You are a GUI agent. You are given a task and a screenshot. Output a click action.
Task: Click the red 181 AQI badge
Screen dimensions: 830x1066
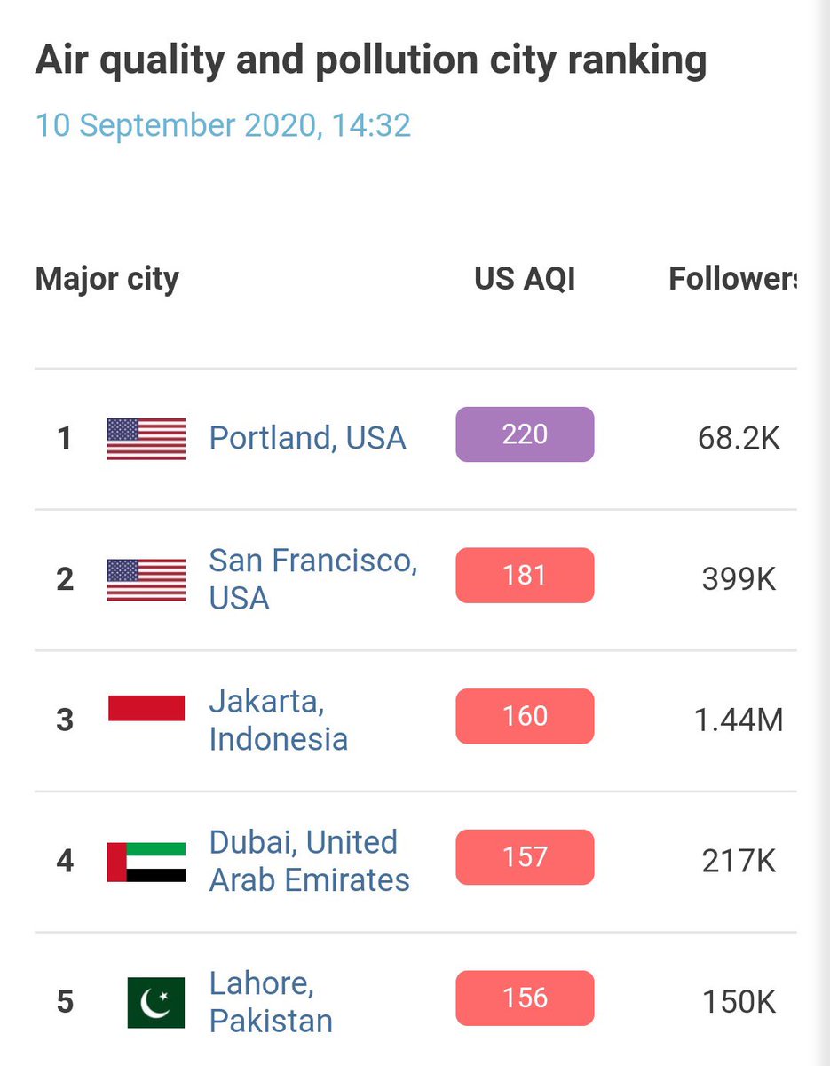[525, 576]
